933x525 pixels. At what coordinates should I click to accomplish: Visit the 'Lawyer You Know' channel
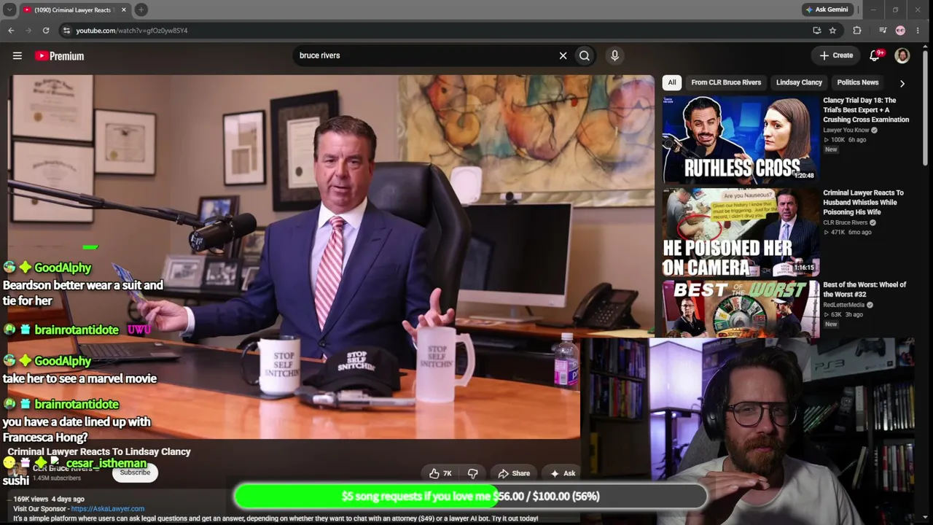[846, 130]
